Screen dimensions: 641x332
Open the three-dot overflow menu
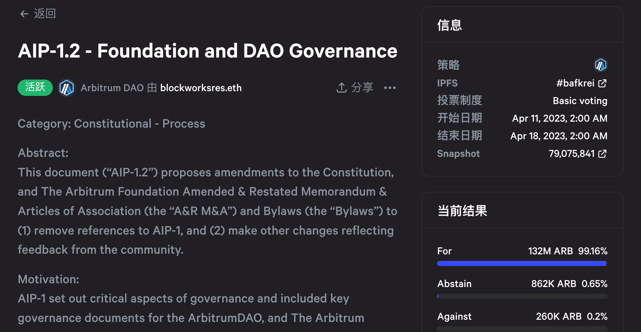point(390,88)
